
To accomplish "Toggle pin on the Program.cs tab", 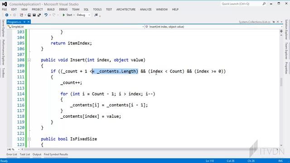I will [24, 22].
